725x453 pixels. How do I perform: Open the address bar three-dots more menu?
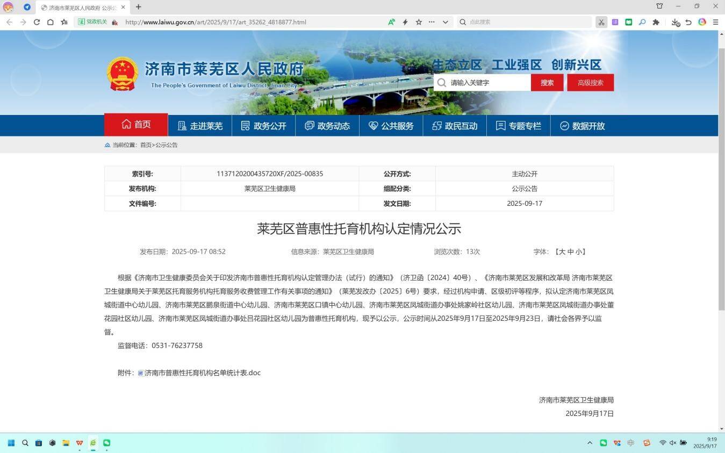click(432, 22)
